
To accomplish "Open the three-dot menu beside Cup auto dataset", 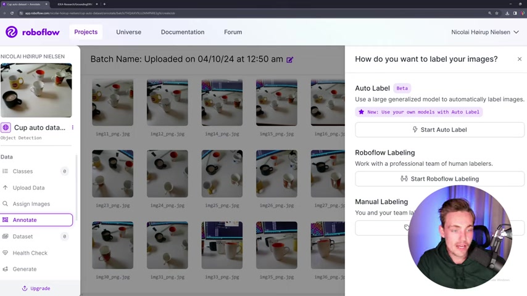I will pyautogui.click(x=73, y=127).
